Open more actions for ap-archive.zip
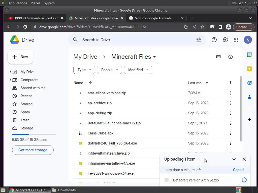Viewport: 258px width, 193px height. pyautogui.click(x=230, y=103)
